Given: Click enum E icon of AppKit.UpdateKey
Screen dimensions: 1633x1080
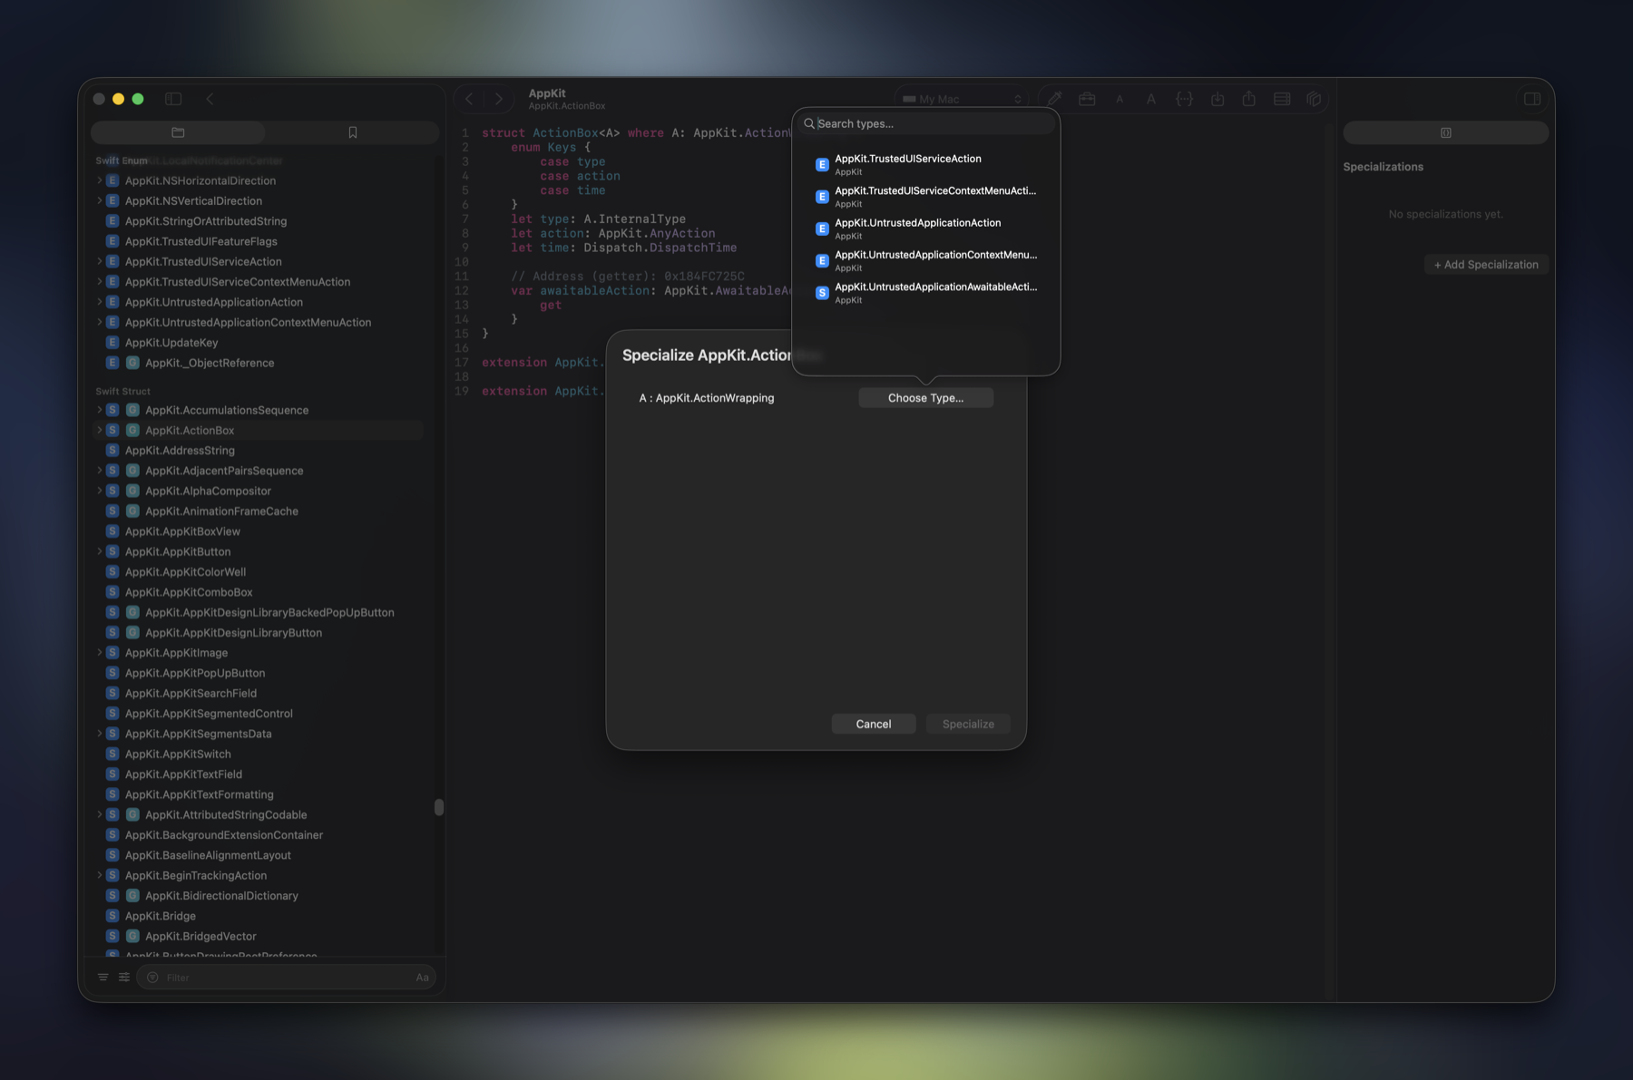Looking at the screenshot, I should pyautogui.click(x=112, y=343).
